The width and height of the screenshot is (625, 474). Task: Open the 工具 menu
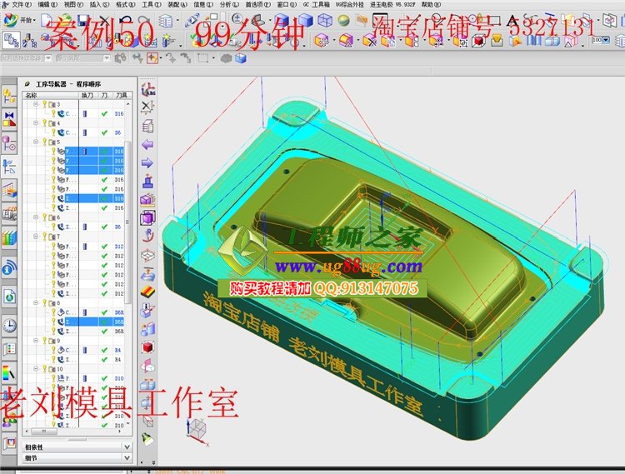[150, 4]
